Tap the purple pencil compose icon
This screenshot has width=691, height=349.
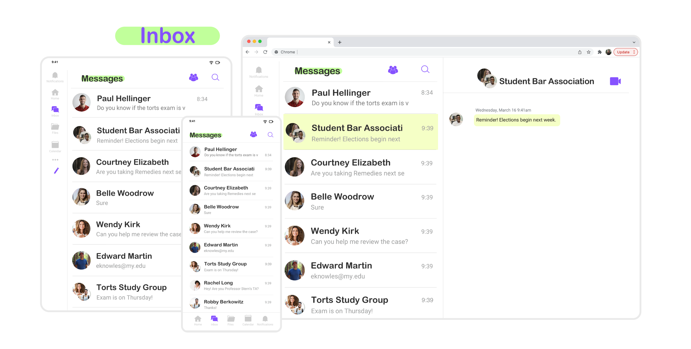click(x=56, y=171)
